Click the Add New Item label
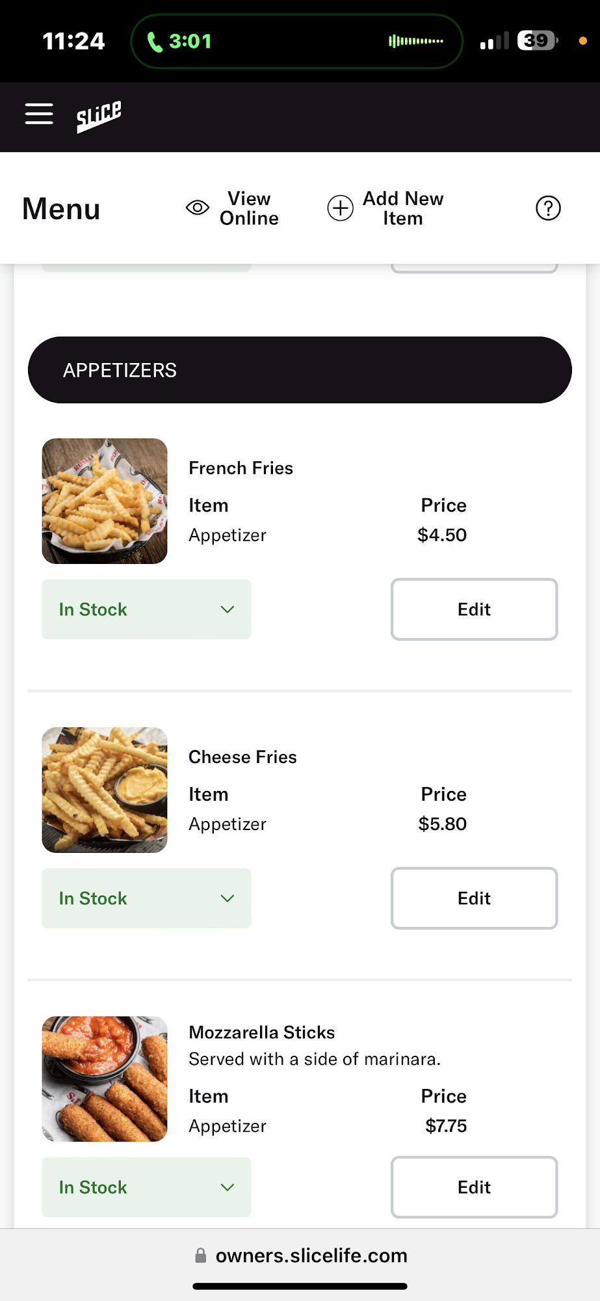The width and height of the screenshot is (600, 1301). pyautogui.click(x=403, y=208)
